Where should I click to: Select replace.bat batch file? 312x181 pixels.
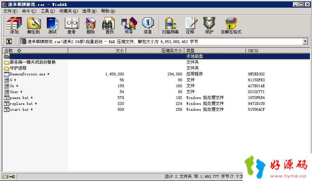tap(20, 104)
